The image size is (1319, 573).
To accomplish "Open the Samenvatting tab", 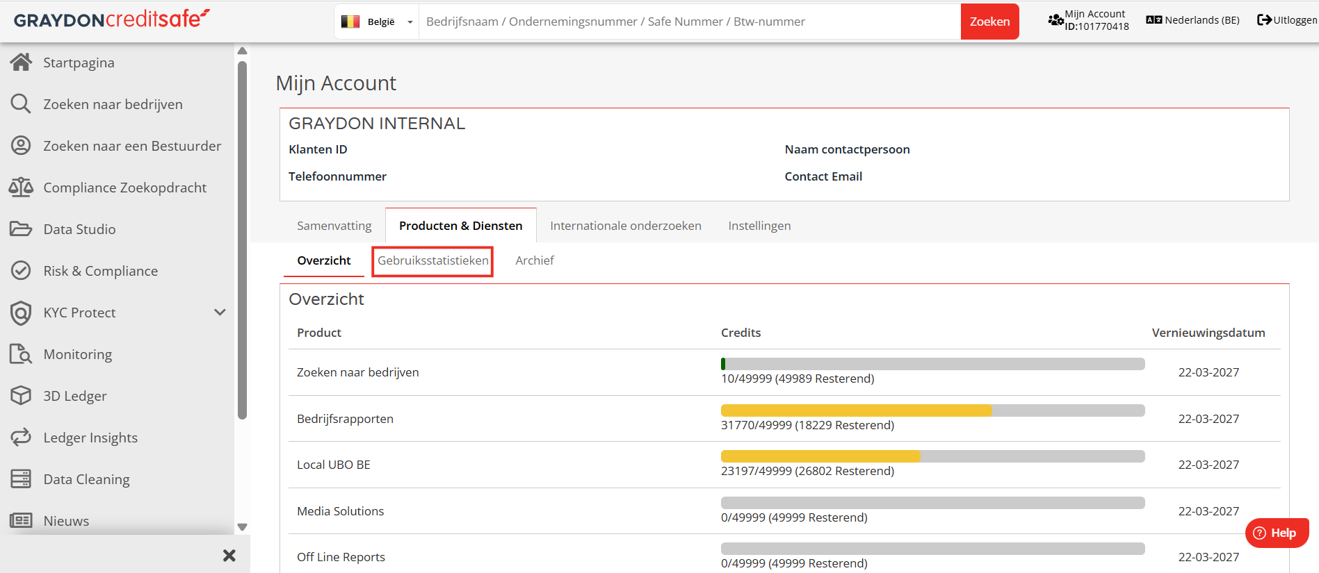I will 334,226.
